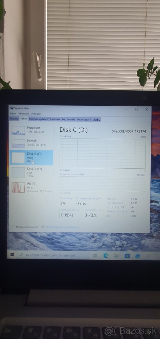Viewport: 160px width, 339px height.
Task: Open the Zobraziť menu
Action: coord(35,113)
